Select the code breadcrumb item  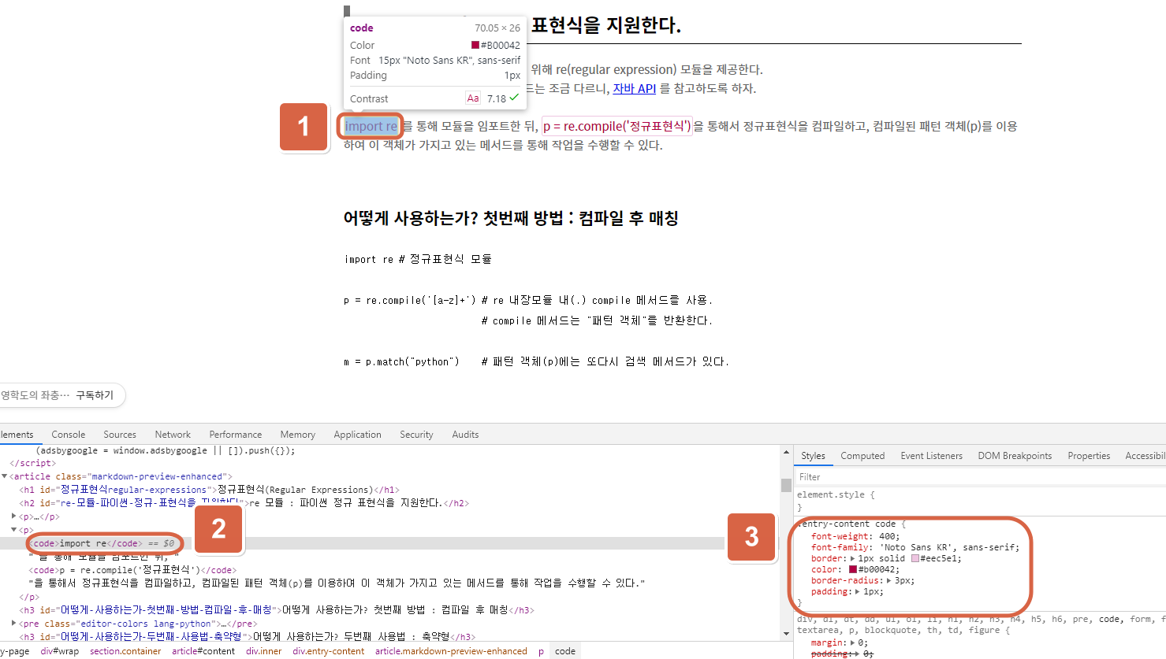tap(565, 651)
